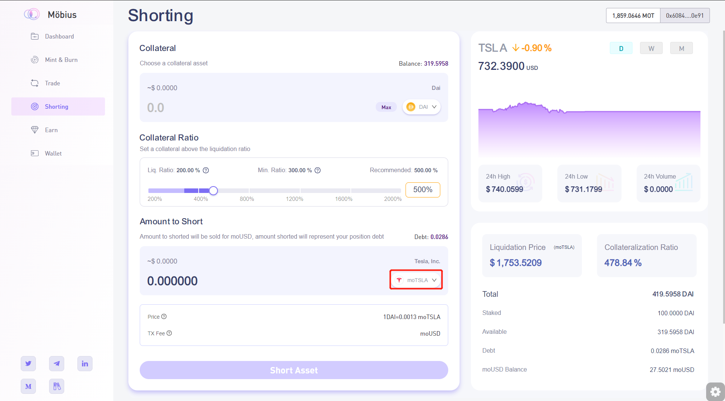Click the Shorting target icon

coord(35,106)
